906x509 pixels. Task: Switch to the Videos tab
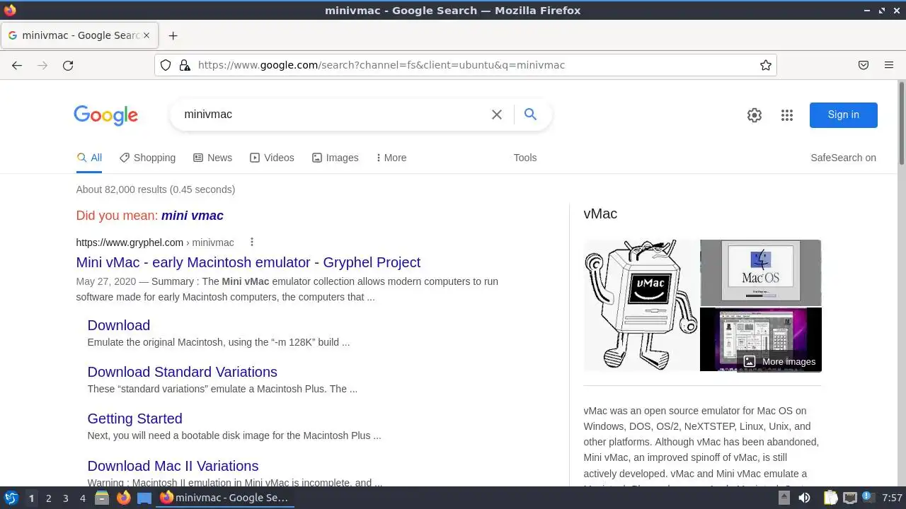tap(272, 158)
